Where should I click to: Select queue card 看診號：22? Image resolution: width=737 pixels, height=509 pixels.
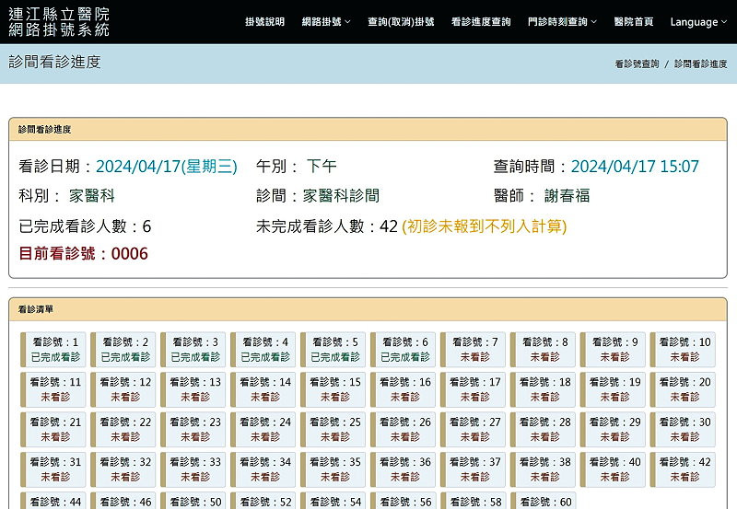[x=123, y=429]
